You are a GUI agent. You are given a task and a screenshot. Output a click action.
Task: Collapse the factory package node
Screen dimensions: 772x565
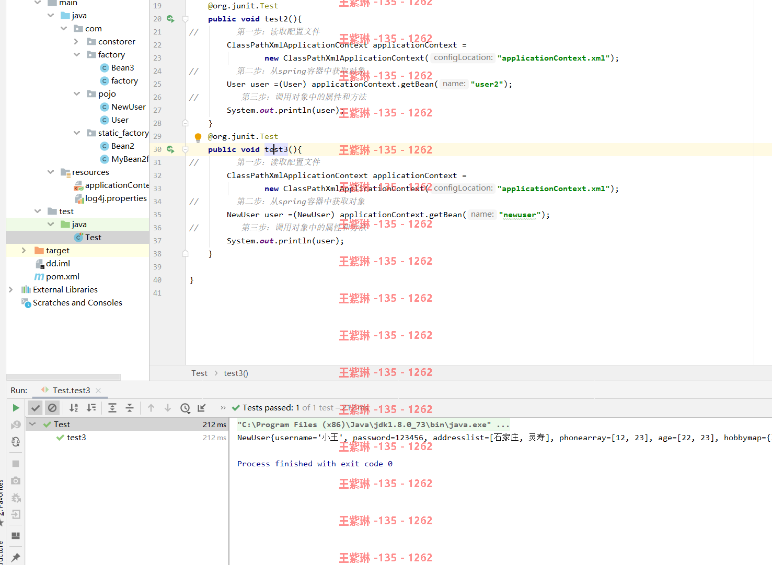[x=77, y=54]
